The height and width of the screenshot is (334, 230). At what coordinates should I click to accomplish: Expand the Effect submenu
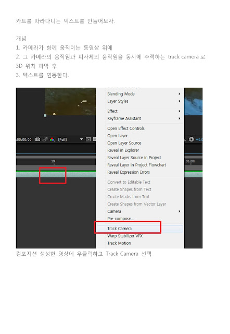[144, 111]
